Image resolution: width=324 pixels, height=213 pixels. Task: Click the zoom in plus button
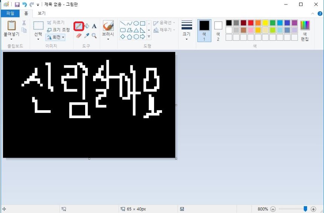[x=313, y=209]
